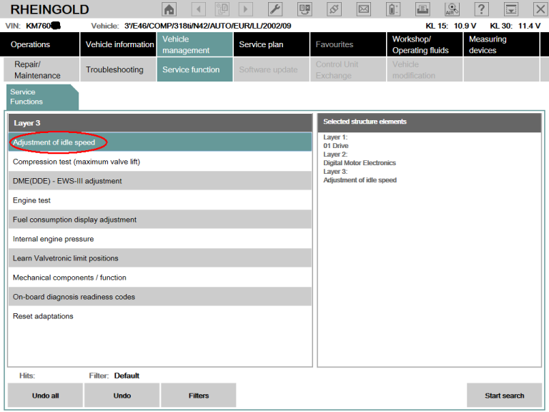Open the Filters button
The image size is (549, 412).
[x=199, y=395]
